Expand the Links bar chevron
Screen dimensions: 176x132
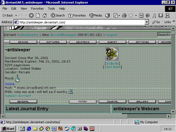click(174, 21)
